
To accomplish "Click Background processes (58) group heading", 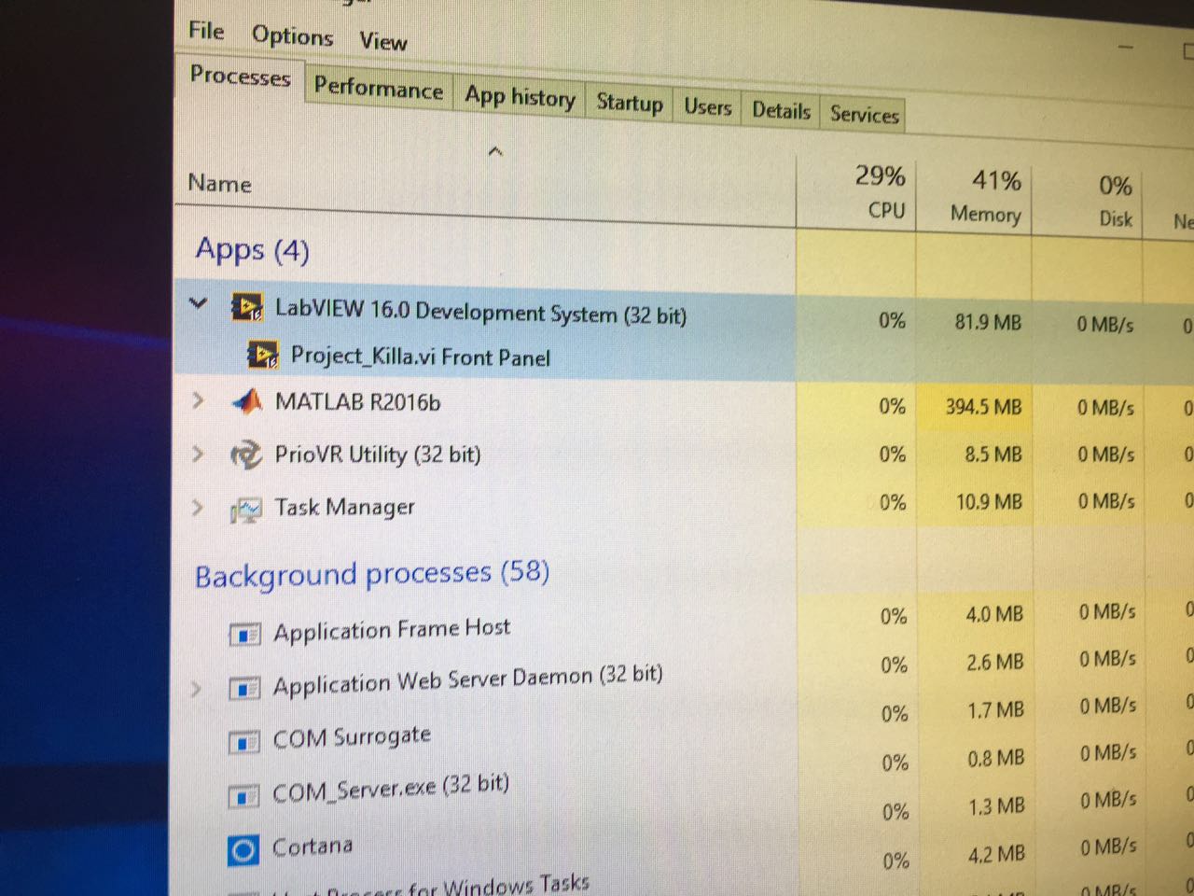I will click(x=371, y=573).
